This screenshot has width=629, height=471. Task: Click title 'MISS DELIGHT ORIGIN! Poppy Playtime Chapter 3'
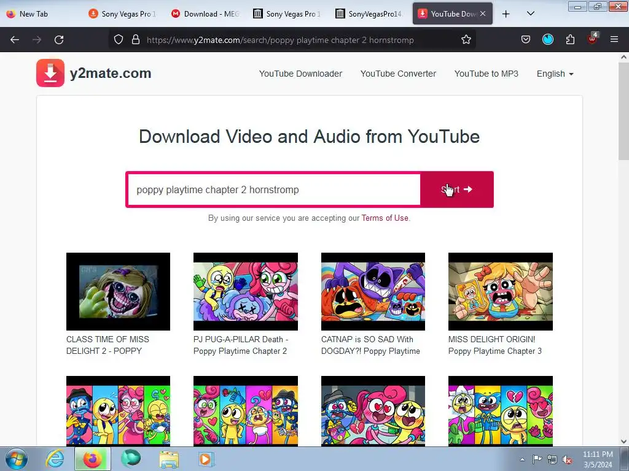pos(495,345)
